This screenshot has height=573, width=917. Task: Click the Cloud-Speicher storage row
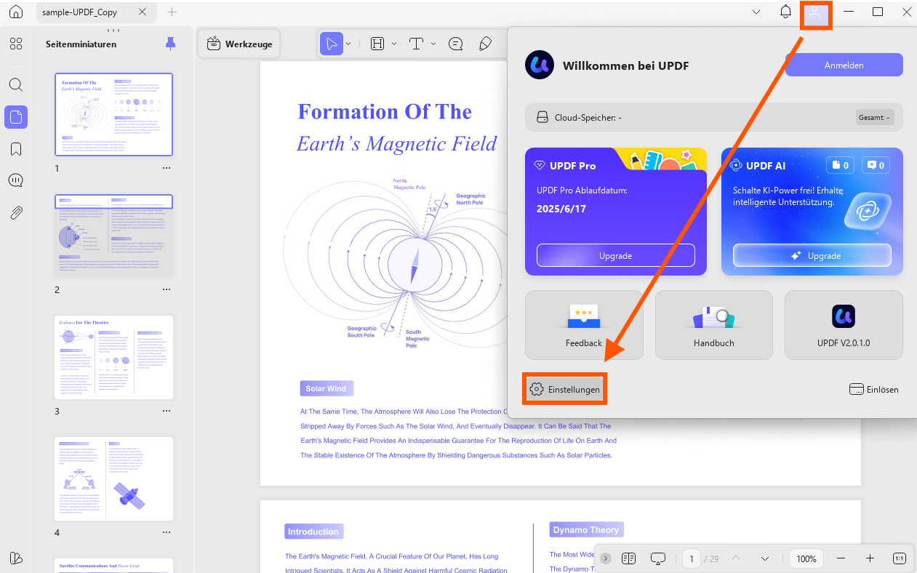[x=714, y=117]
